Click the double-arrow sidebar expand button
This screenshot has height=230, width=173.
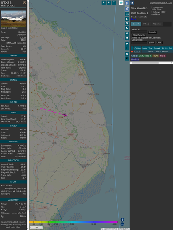(132, 3)
